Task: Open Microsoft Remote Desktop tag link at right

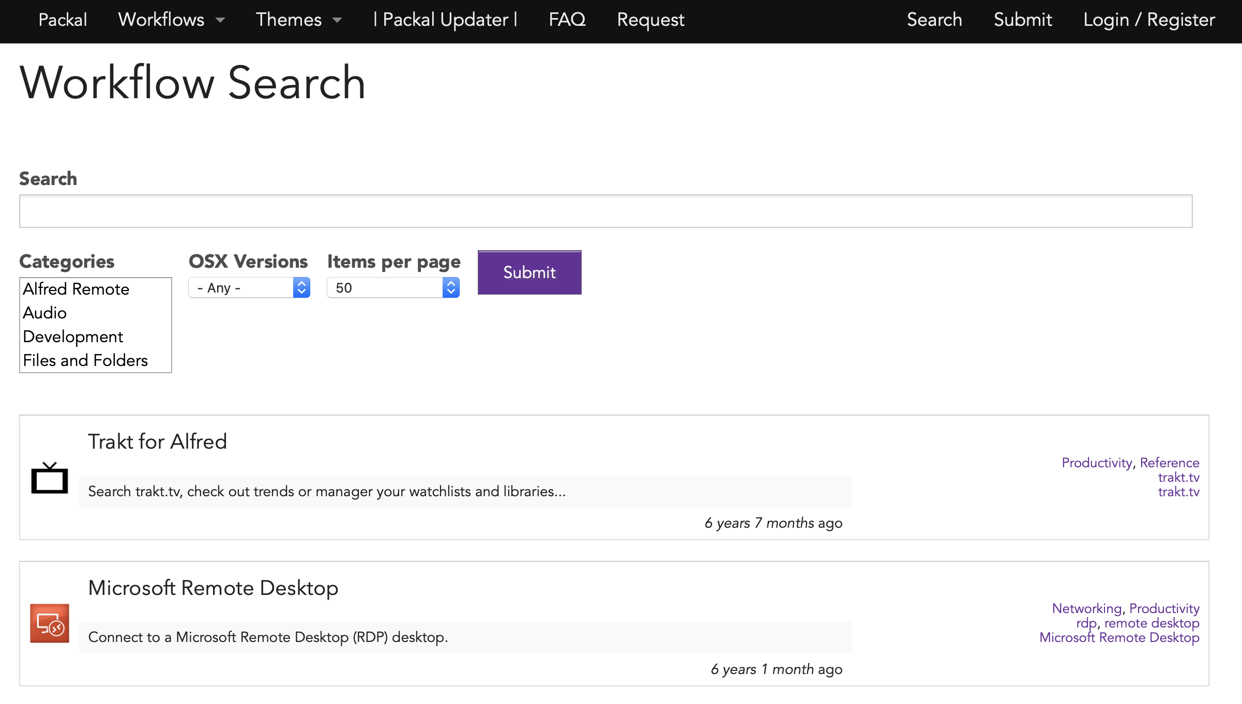Action: [x=1119, y=637]
